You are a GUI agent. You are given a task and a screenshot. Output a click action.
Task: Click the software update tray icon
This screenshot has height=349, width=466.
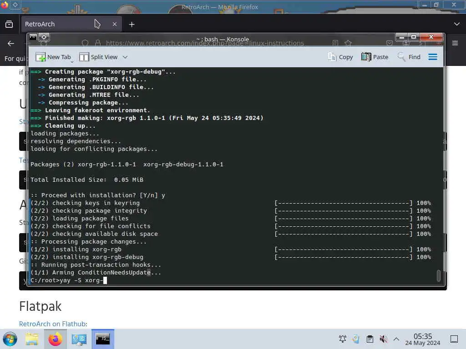[356, 339]
